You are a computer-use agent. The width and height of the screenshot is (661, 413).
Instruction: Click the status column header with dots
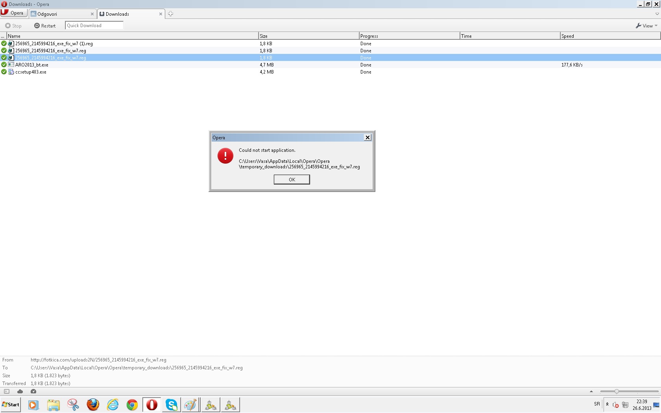click(x=3, y=36)
